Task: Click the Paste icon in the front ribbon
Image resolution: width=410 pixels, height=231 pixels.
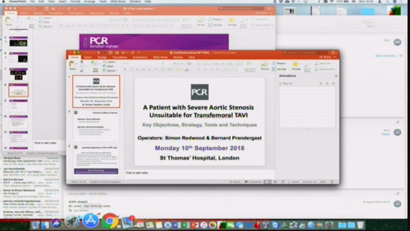Action: click(x=73, y=65)
